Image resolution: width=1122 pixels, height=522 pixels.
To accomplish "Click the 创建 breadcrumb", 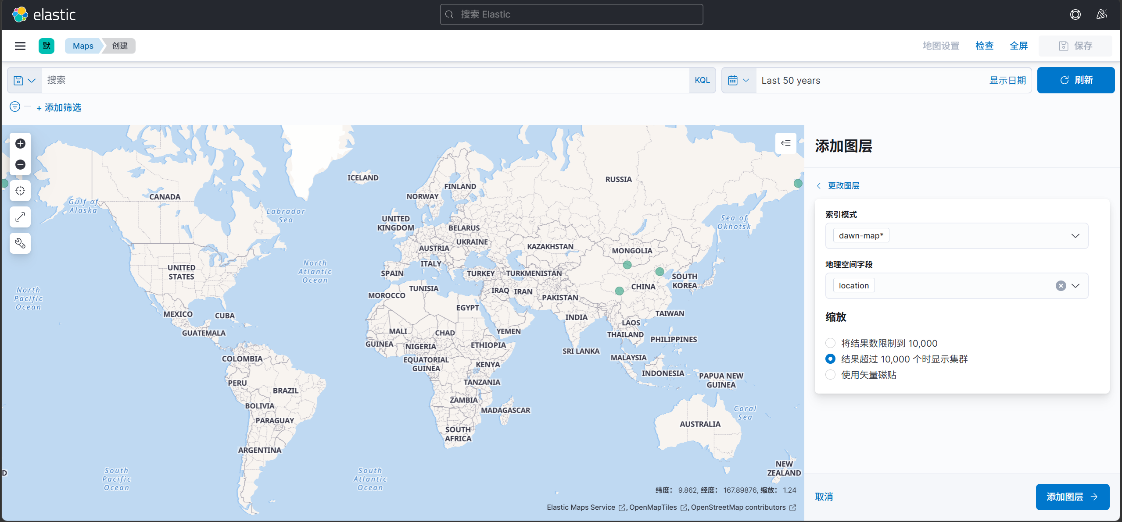I will tap(120, 46).
